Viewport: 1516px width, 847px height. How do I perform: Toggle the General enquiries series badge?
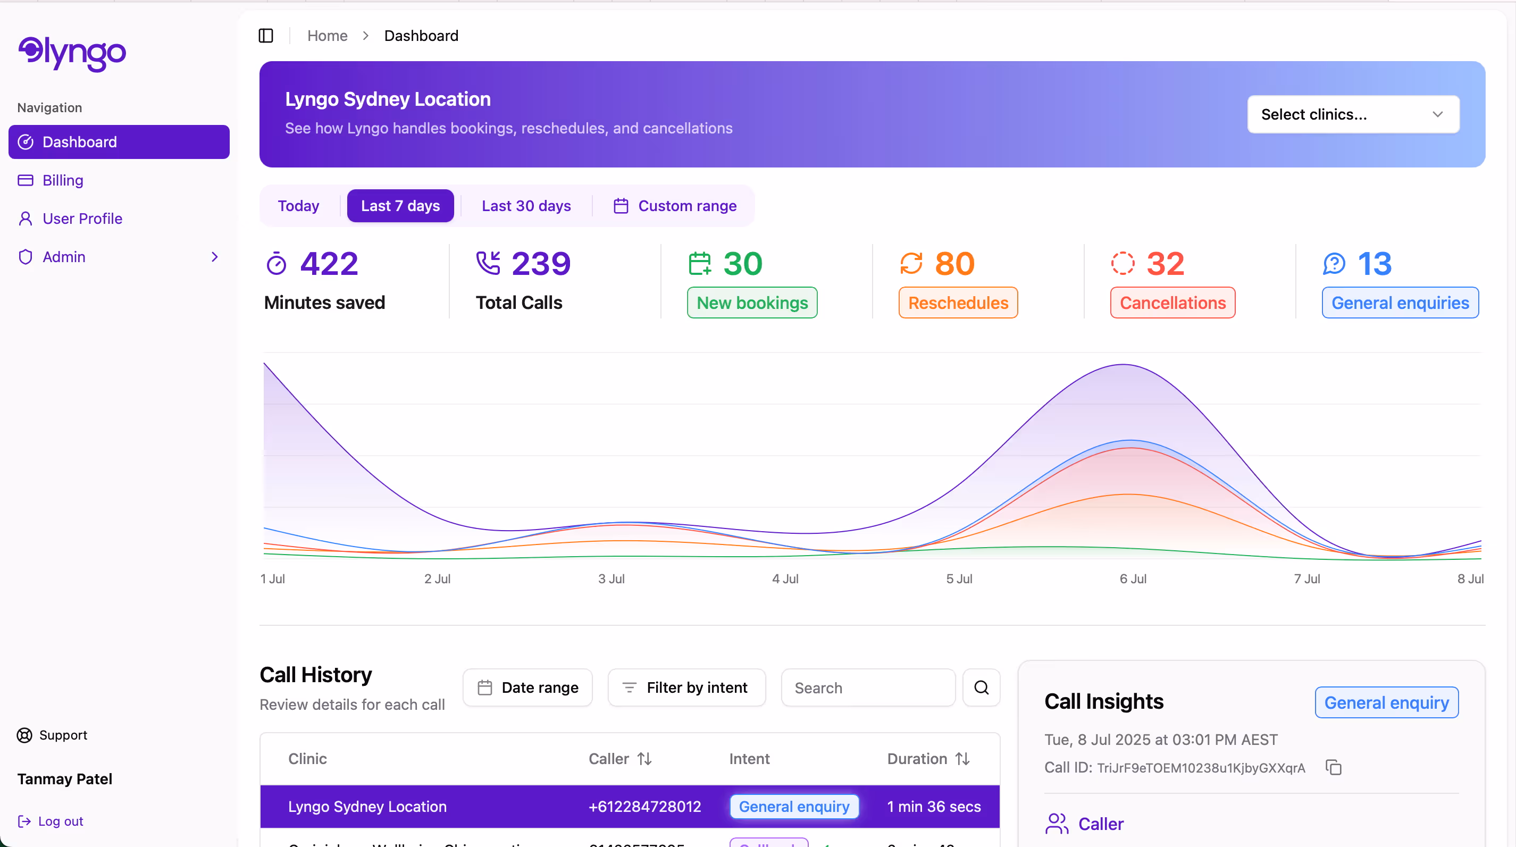[x=1400, y=303]
